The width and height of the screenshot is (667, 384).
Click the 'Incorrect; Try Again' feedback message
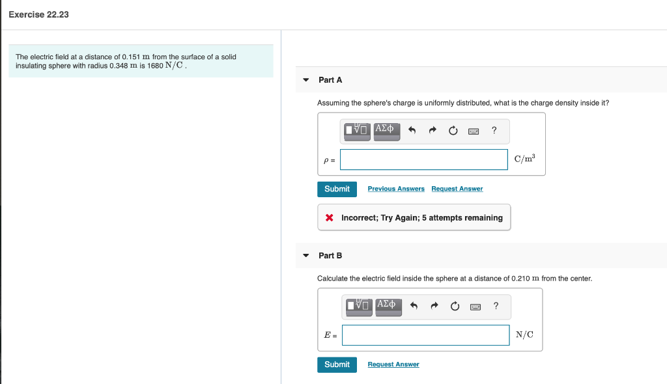[414, 218]
